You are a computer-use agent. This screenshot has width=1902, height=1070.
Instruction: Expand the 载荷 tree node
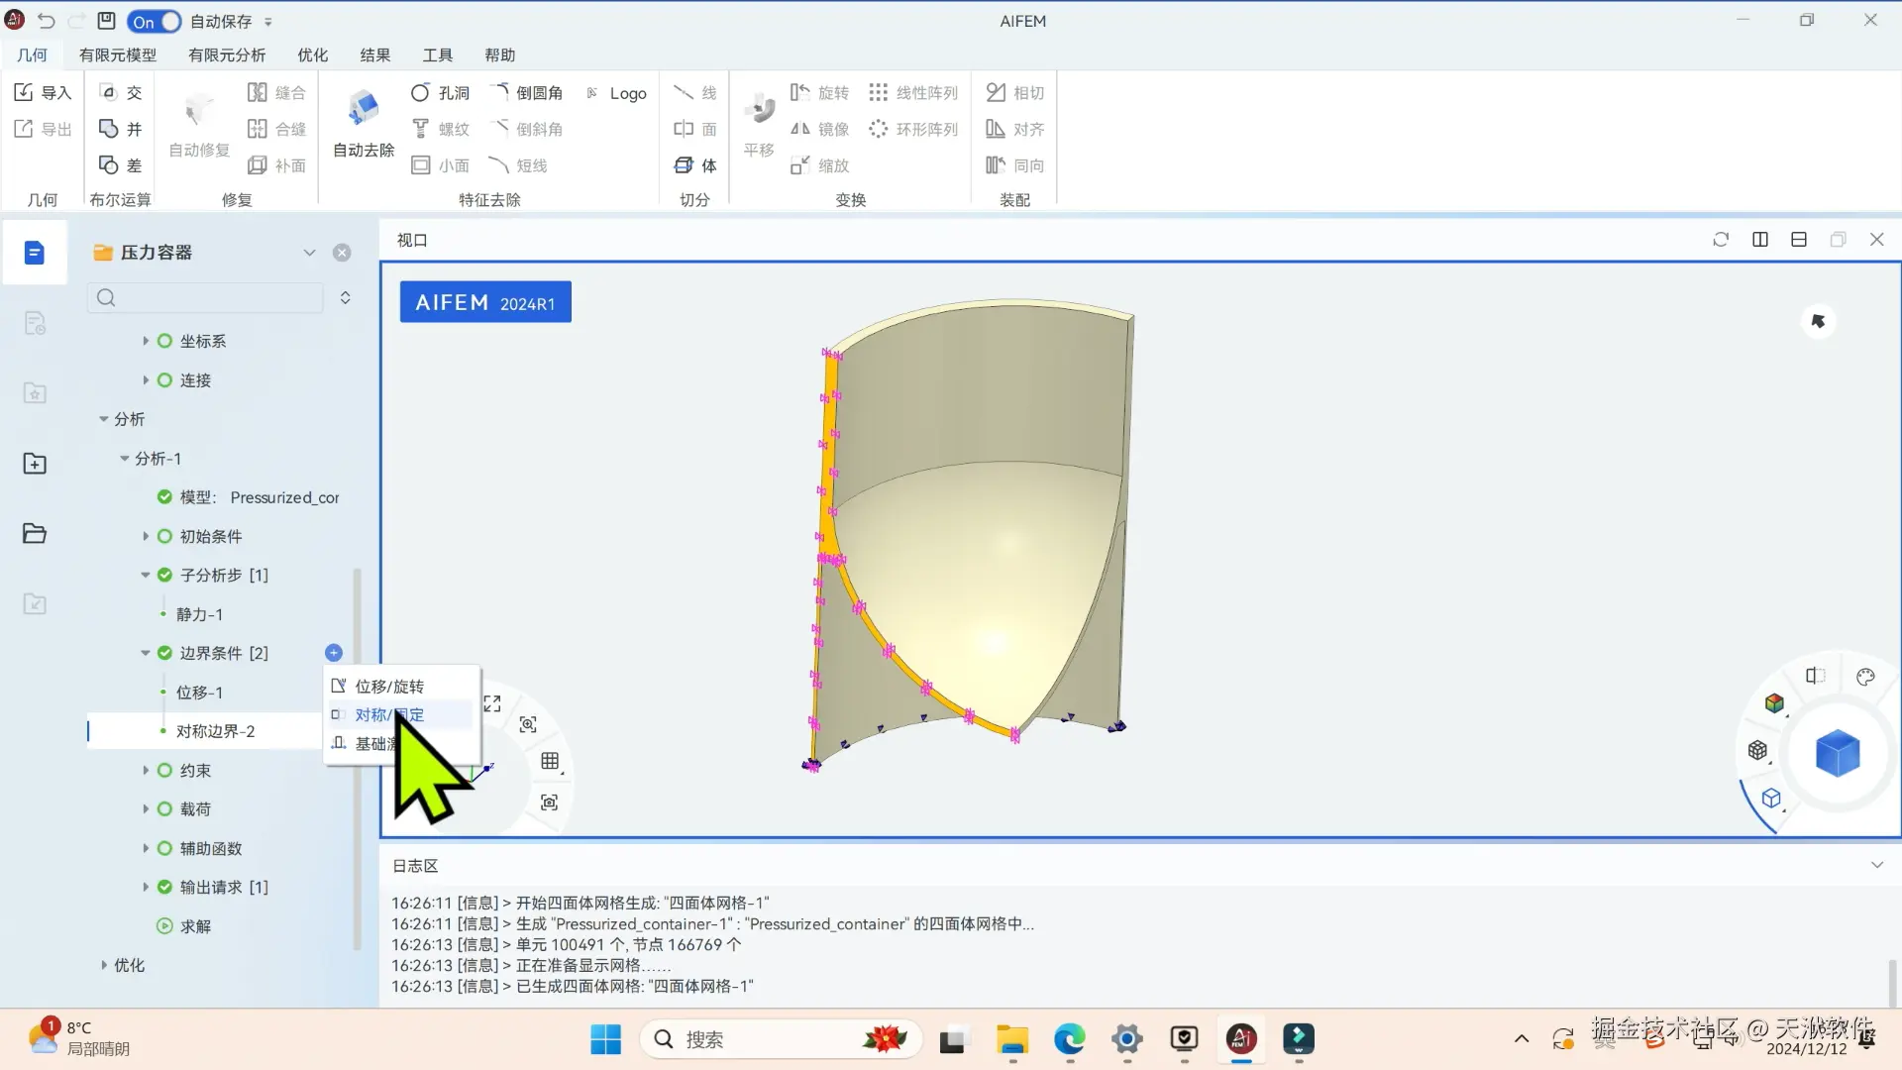146,809
